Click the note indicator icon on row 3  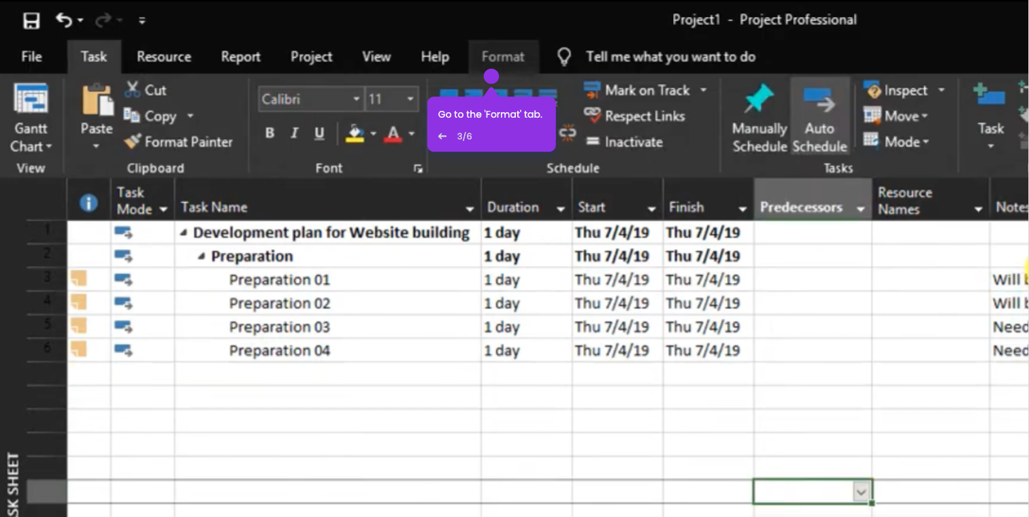(x=79, y=278)
